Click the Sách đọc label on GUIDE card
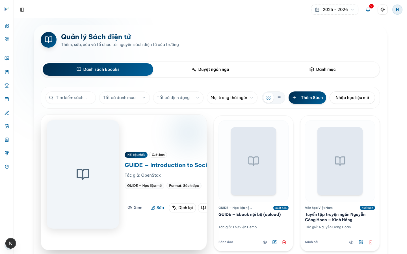Screen dimensions: 407x254 (x=226, y=242)
